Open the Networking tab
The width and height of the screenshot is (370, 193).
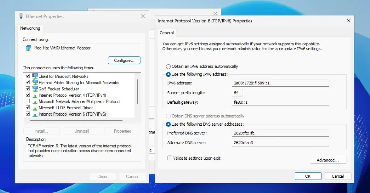30,28
